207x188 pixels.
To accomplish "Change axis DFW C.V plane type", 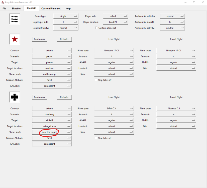I will (114, 108).
